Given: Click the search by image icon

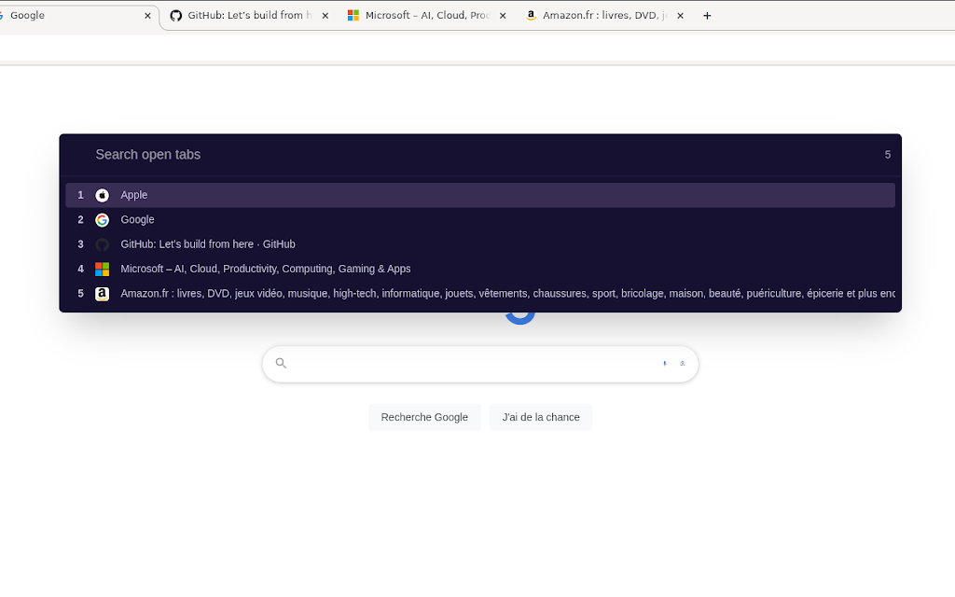Looking at the screenshot, I should click(682, 363).
